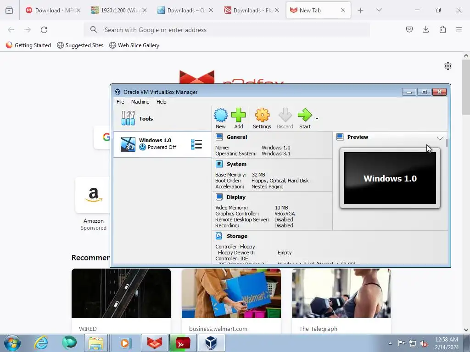Open Web Slice Gallery bookmark

tap(134, 45)
